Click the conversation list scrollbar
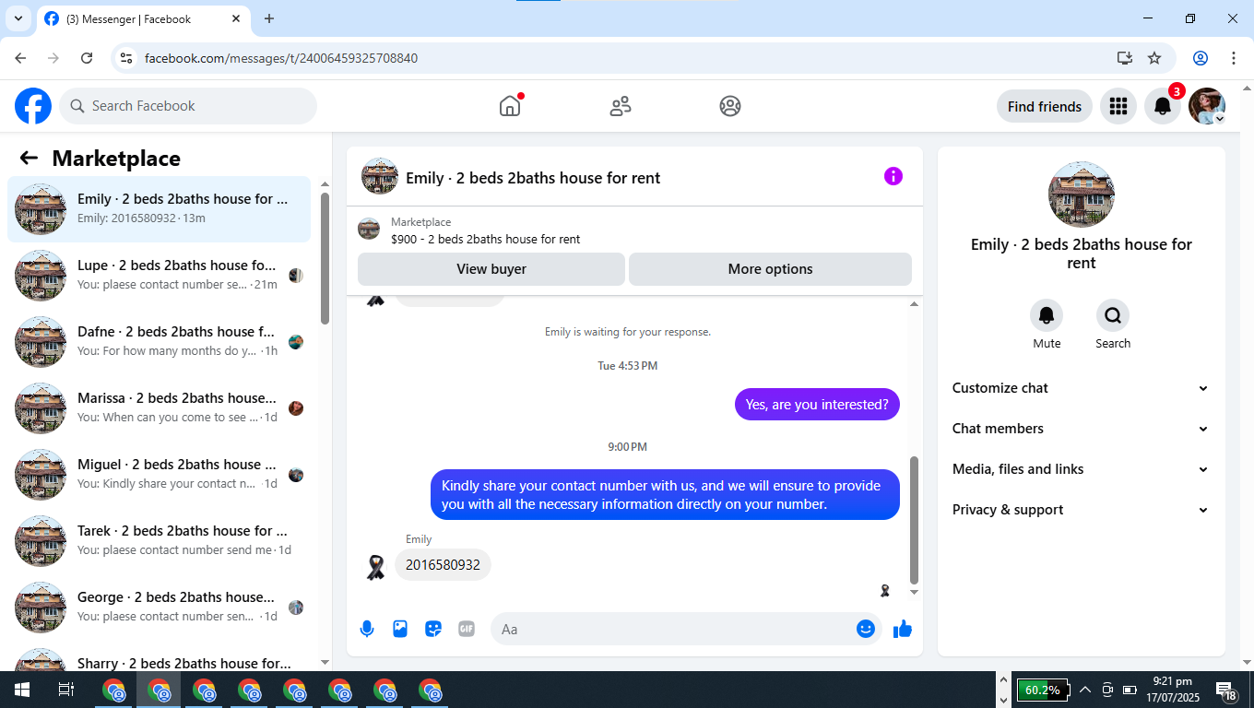Image resolution: width=1254 pixels, height=708 pixels. tap(325, 259)
